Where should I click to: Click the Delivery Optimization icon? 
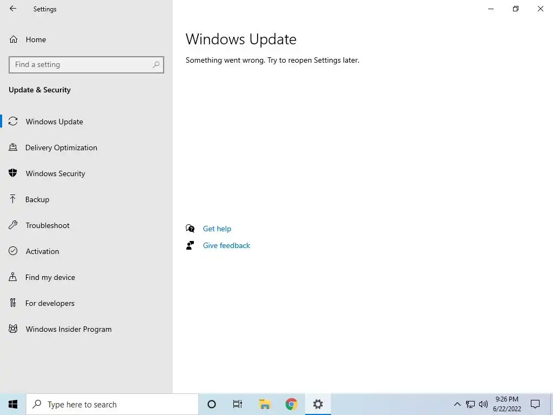coord(13,148)
